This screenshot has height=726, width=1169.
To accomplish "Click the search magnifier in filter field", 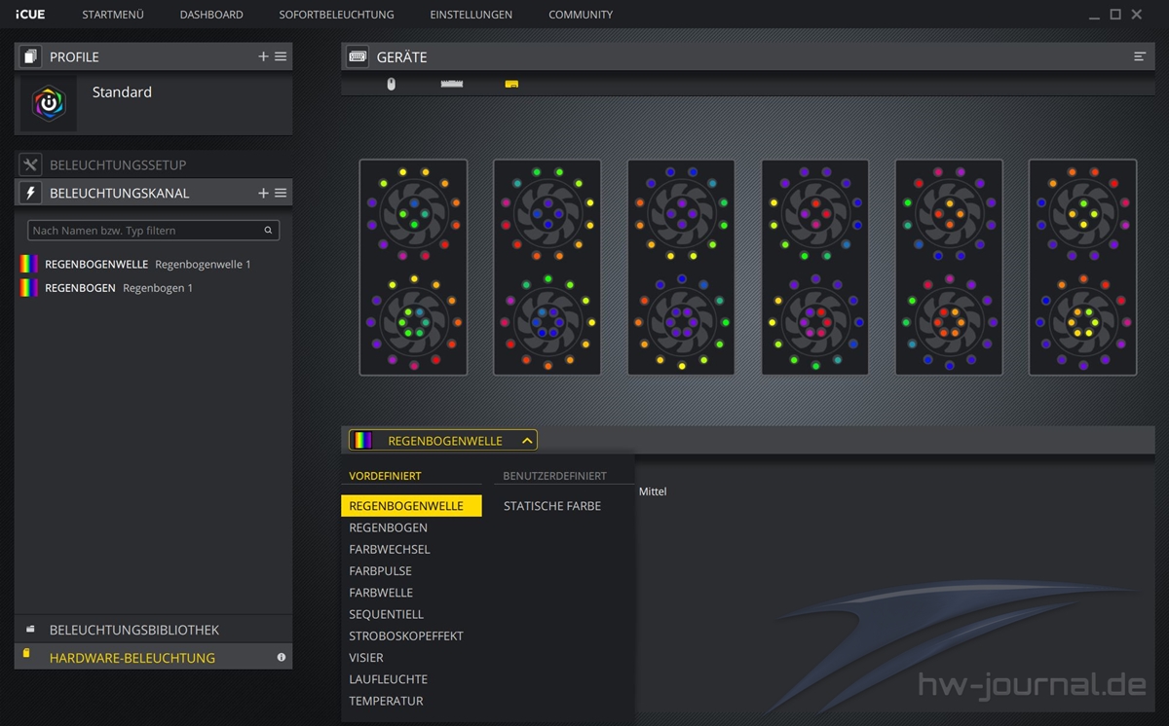I will coord(268,231).
